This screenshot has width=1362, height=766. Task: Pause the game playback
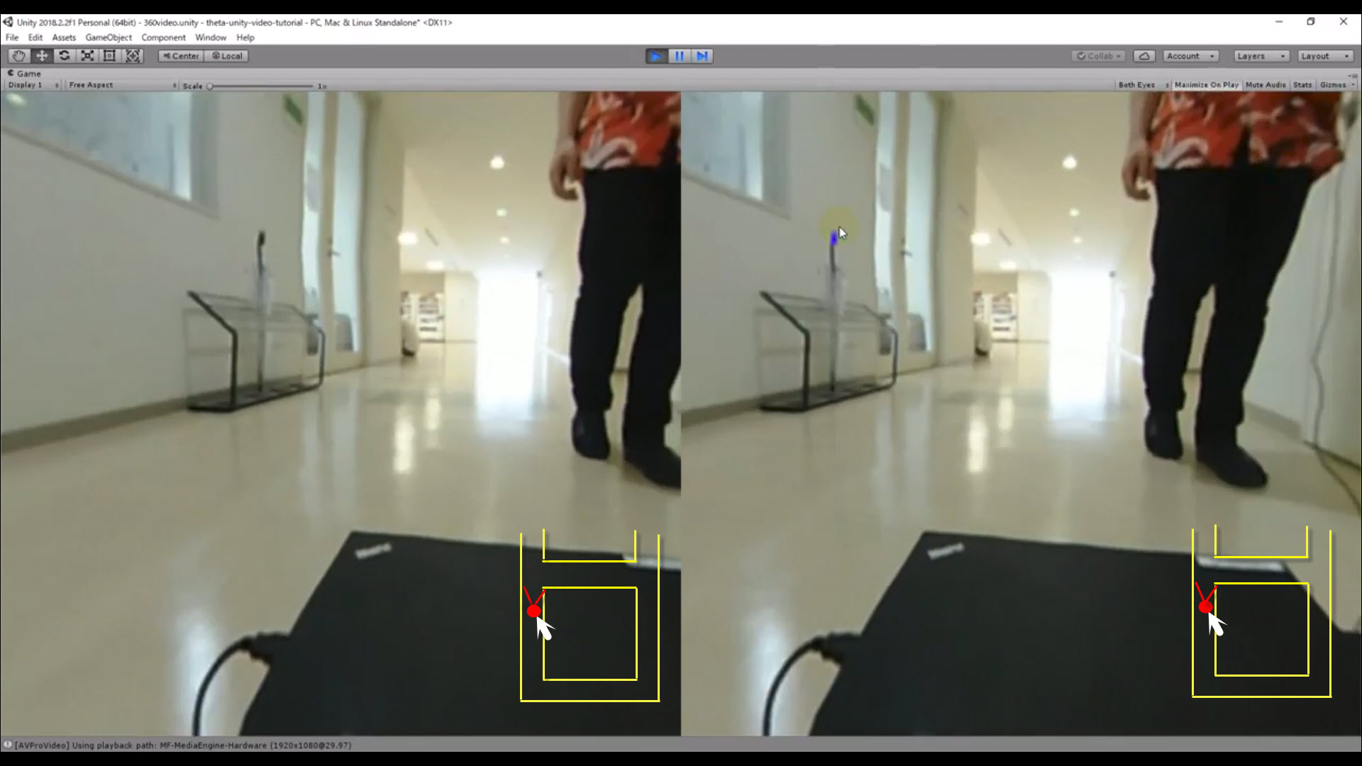pos(679,56)
